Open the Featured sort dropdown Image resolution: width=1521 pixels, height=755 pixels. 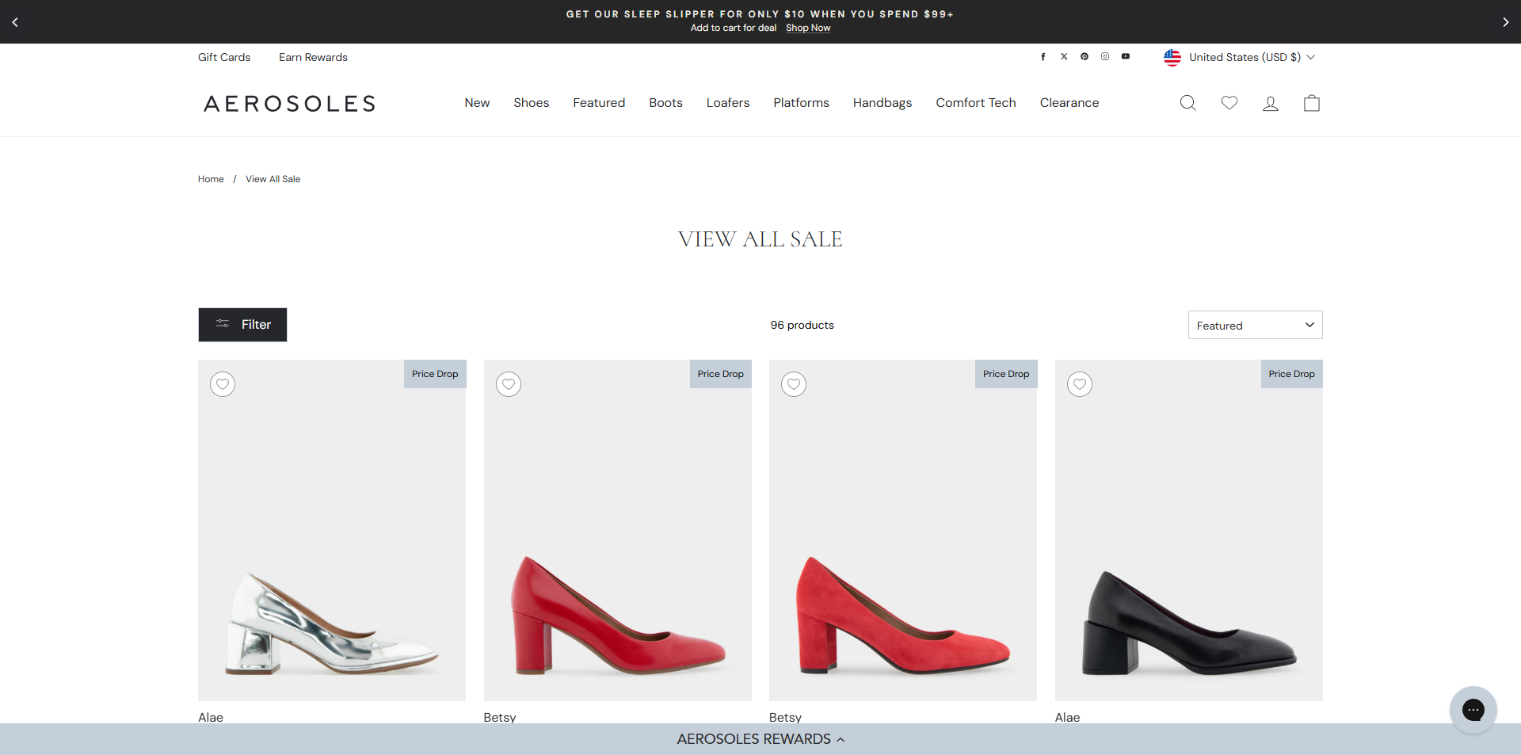pyautogui.click(x=1254, y=325)
